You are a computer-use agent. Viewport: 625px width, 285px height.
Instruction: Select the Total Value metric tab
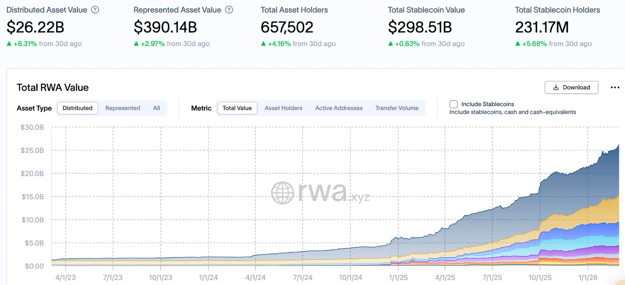point(237,108)
